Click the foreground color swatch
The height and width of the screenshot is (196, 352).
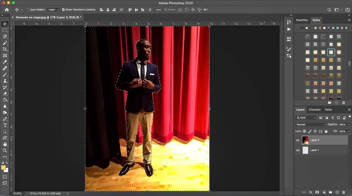[x=4, y=167]
